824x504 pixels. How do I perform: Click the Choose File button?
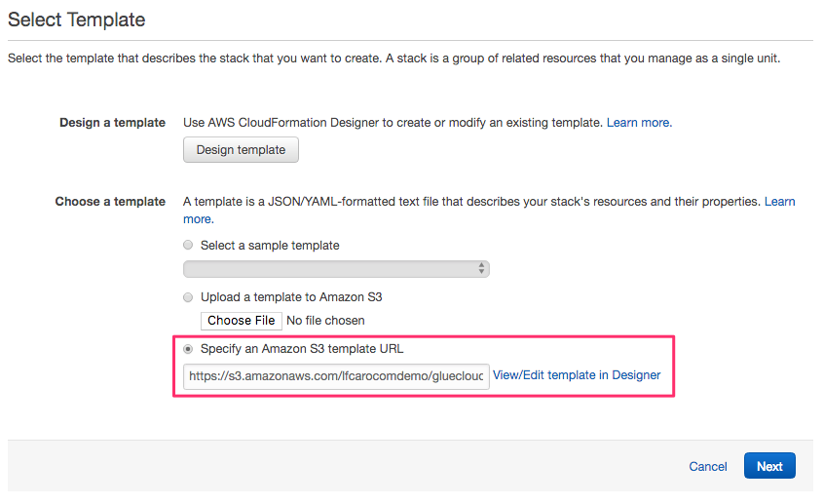point(242,321)
